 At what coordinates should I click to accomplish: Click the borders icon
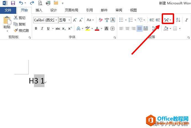pos(175,28)
